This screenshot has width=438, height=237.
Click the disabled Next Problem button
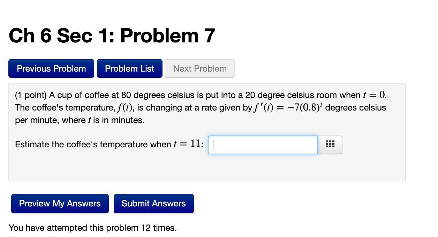click(199, 68)
